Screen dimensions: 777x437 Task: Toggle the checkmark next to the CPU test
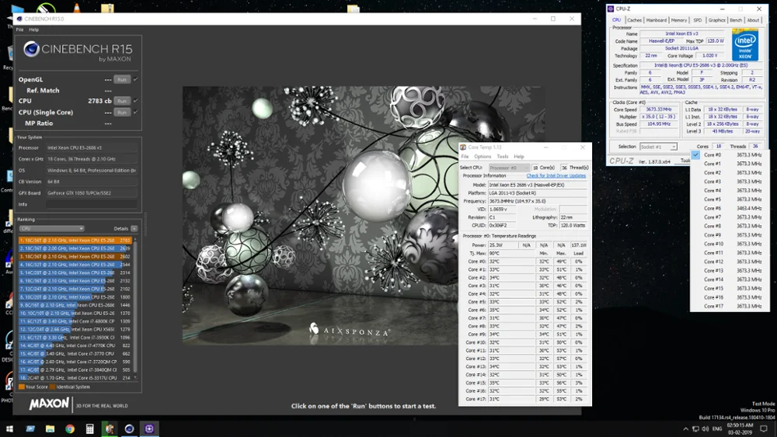[135, 101]
